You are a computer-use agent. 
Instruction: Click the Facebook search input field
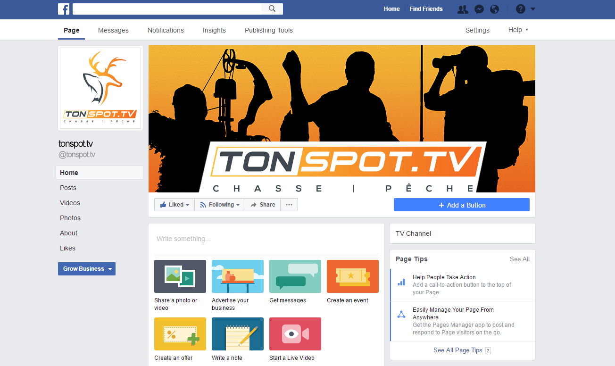167,9
